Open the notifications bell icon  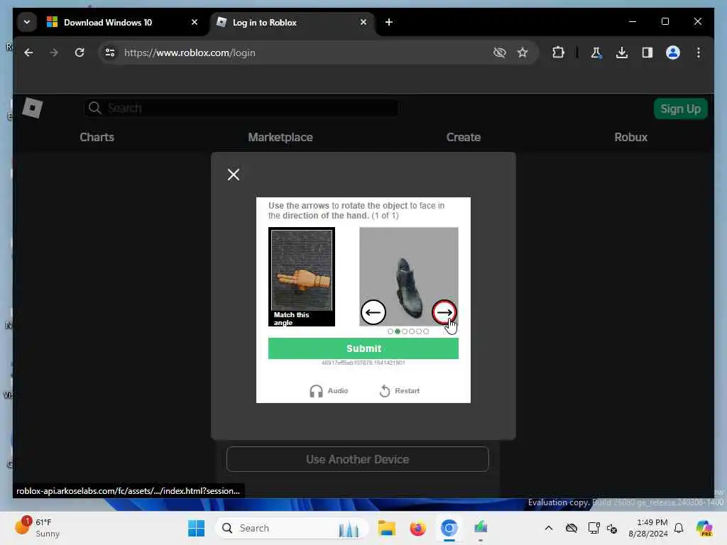679,528
